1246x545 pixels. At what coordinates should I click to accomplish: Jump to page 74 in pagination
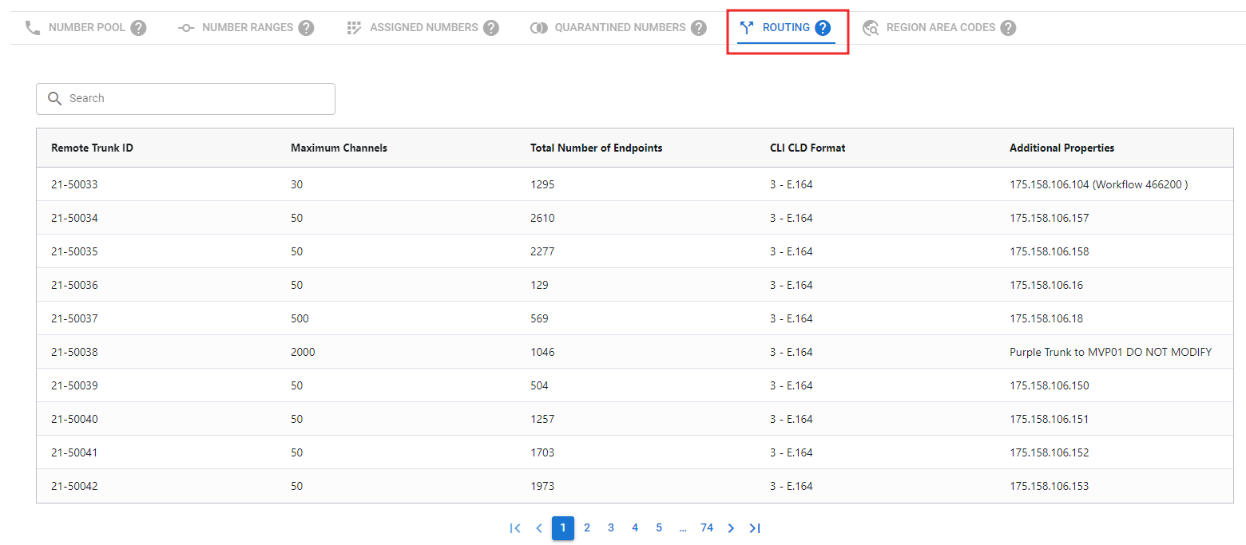pos(707,528)
